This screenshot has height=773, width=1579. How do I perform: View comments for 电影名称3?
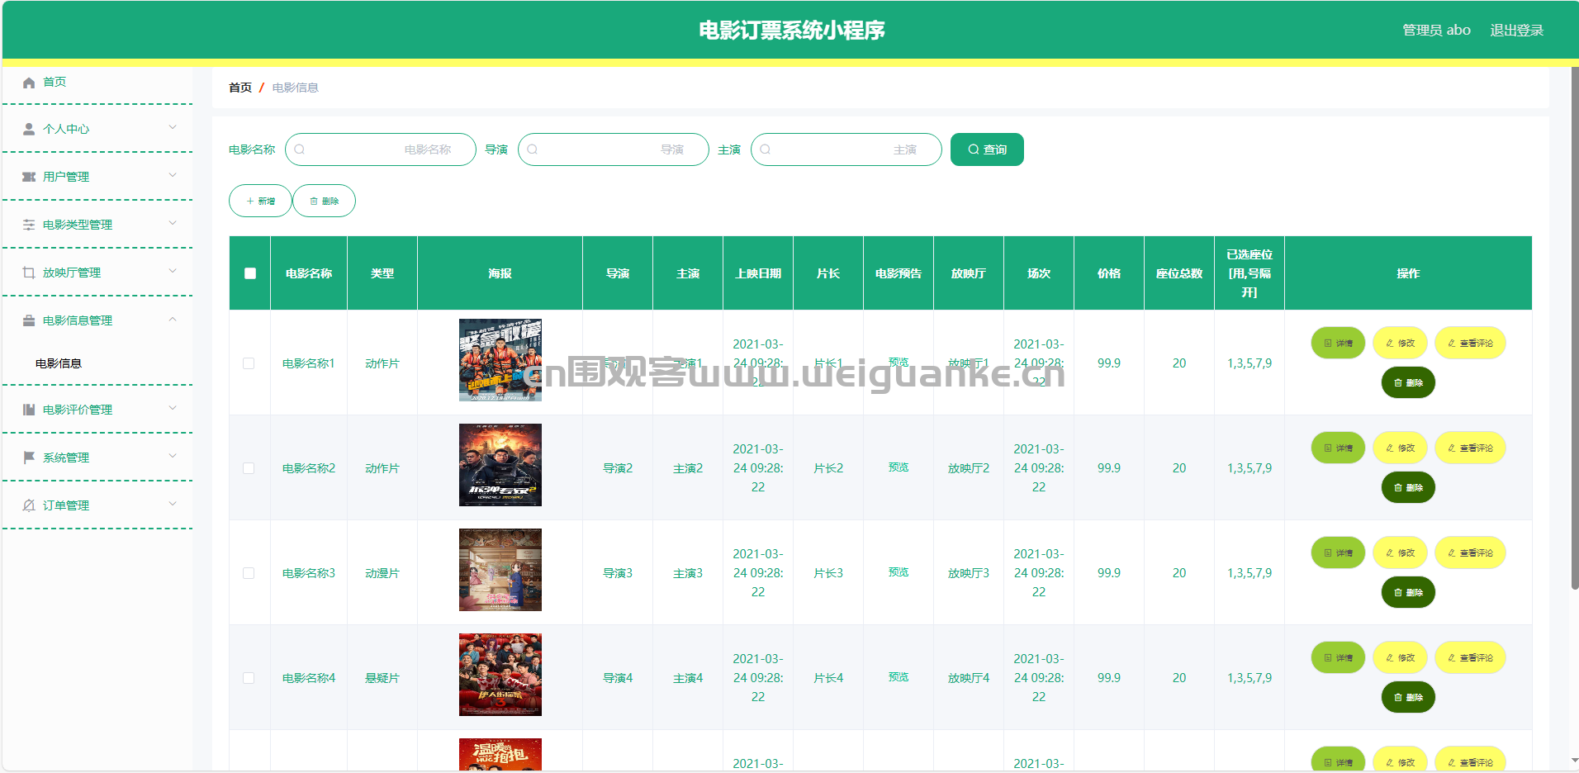tap(1470, 552)
